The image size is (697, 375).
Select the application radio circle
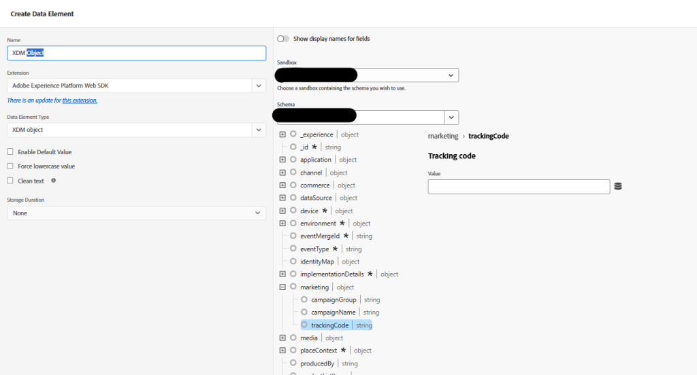point(293,160)
